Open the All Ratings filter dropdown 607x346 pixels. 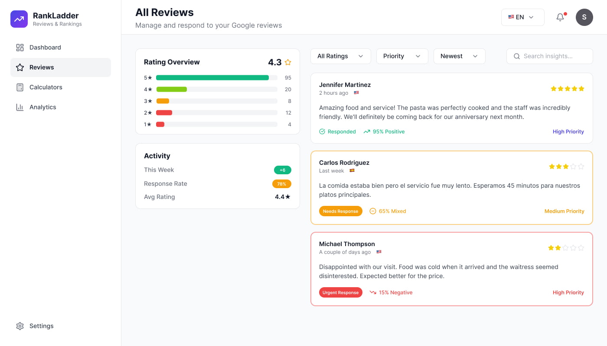coord(340,56)
